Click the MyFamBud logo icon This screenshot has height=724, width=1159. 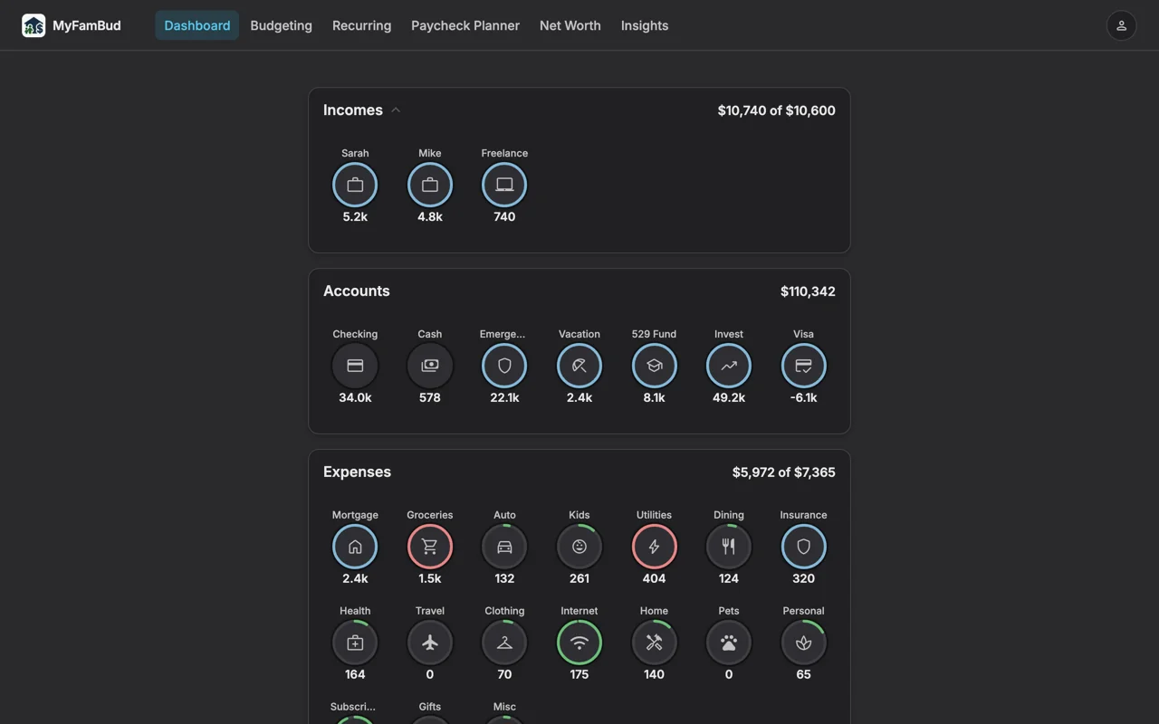coord(34,25)
